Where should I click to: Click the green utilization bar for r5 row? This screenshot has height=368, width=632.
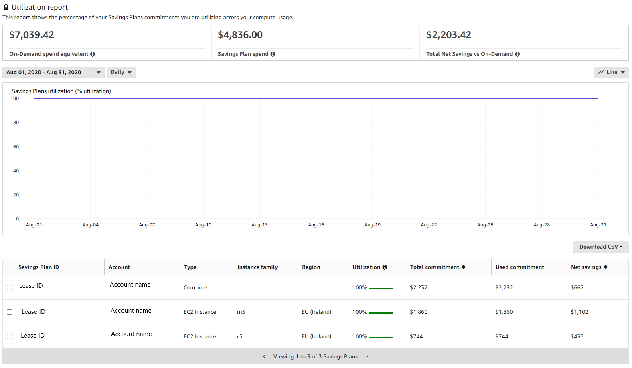pyautogui.click(x=381, y=337)
